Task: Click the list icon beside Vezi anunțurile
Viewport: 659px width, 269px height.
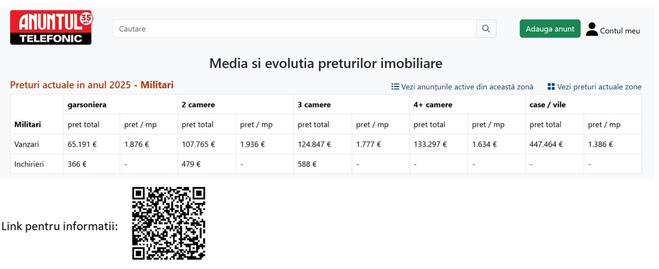Action: (395, 87)
